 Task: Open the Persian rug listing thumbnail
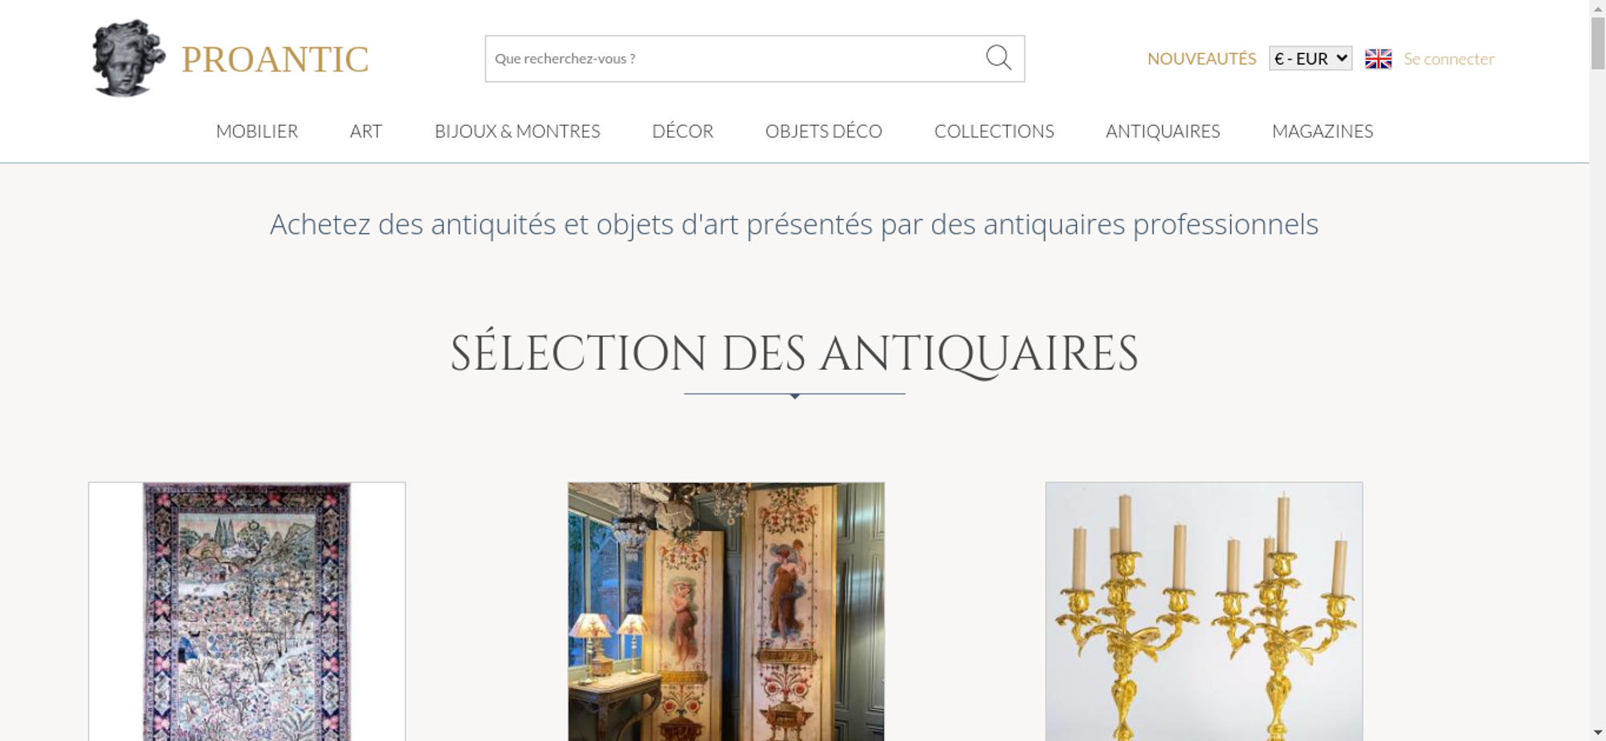[x=247, y=612]
